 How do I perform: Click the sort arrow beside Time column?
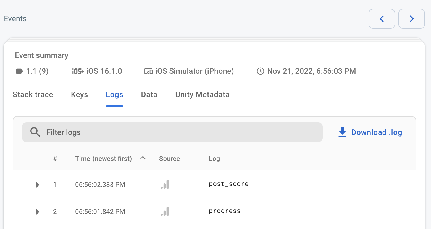[x=143, y=159]
